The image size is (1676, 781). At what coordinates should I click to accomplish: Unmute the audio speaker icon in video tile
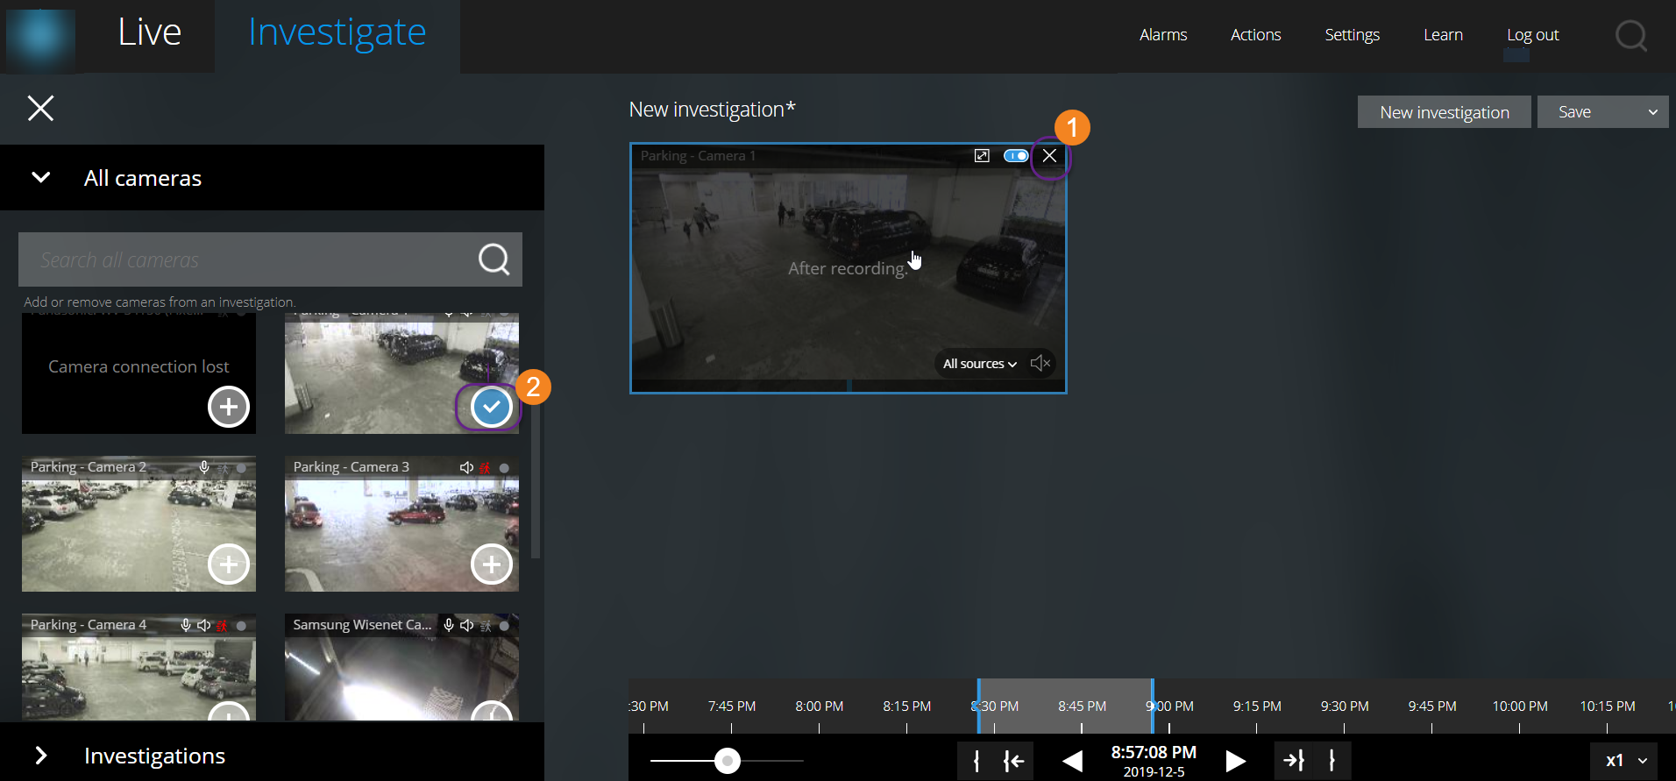tap(1040, 363)
